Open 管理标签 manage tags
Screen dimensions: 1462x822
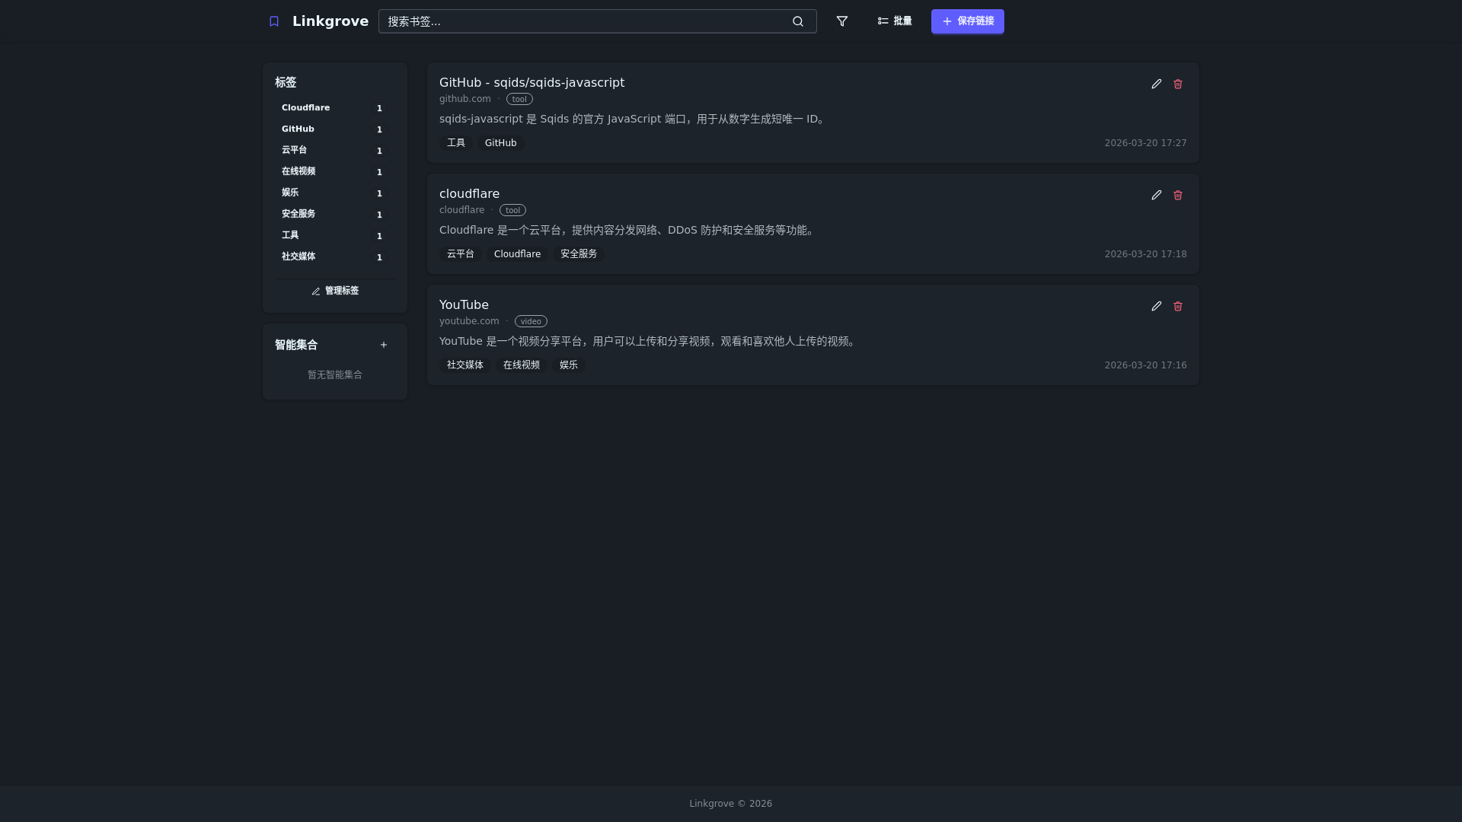click(x=335, y=291)
